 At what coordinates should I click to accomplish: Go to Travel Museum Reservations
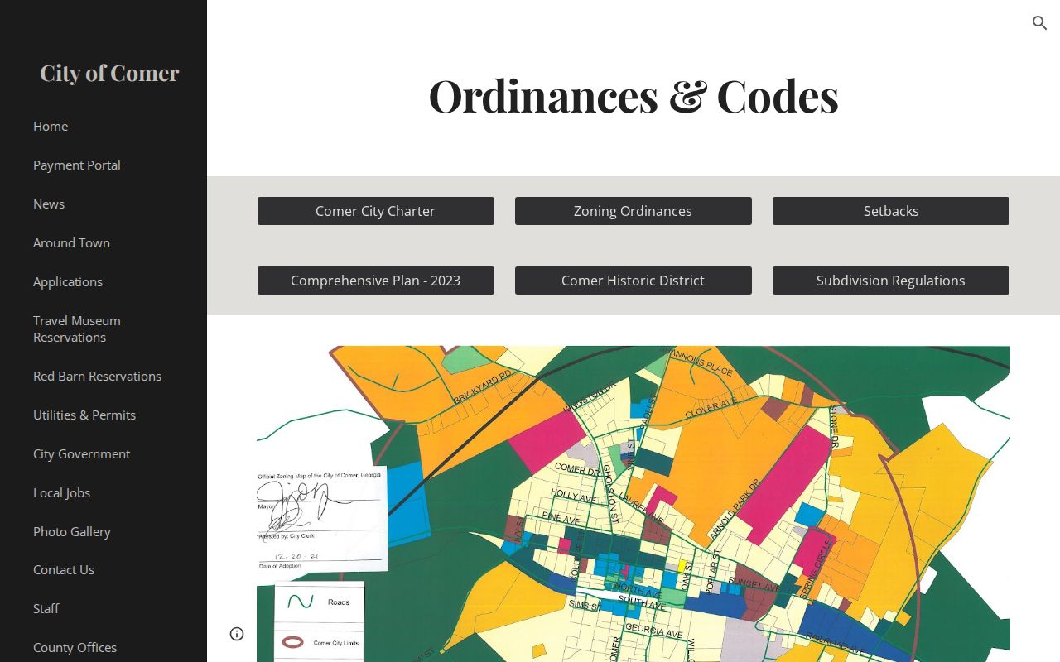77,329
